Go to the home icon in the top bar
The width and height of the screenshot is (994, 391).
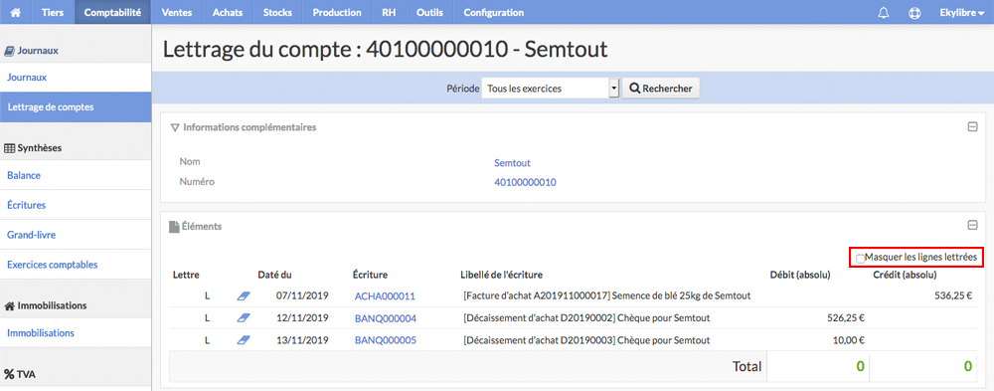[x=16, y=12]
